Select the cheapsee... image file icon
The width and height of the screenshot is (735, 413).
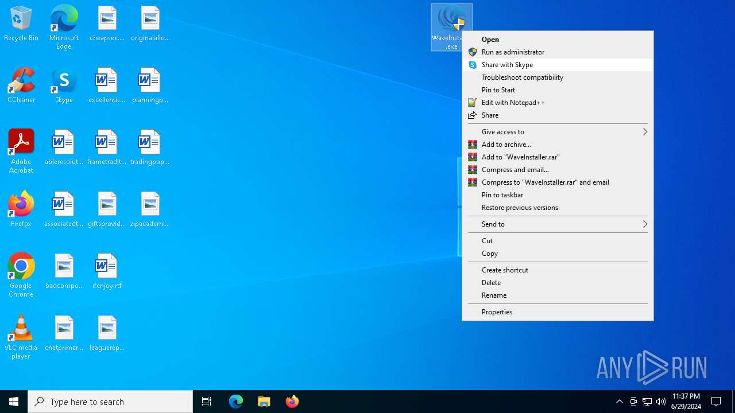point(107,24)
